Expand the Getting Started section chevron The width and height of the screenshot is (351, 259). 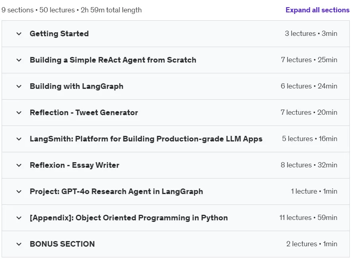(19, 34)
